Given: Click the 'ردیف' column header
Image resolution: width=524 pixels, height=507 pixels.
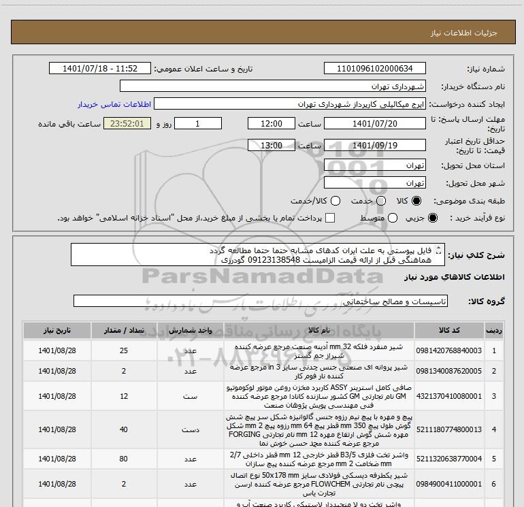Looking at the screenshot, I should (x=494, y=331).
